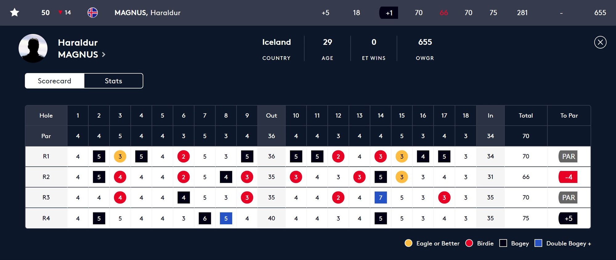The height and width of the screenshot is (260, 616).
Task: Click R4 hole 8 blue score 5
Action: coord(226,218)
